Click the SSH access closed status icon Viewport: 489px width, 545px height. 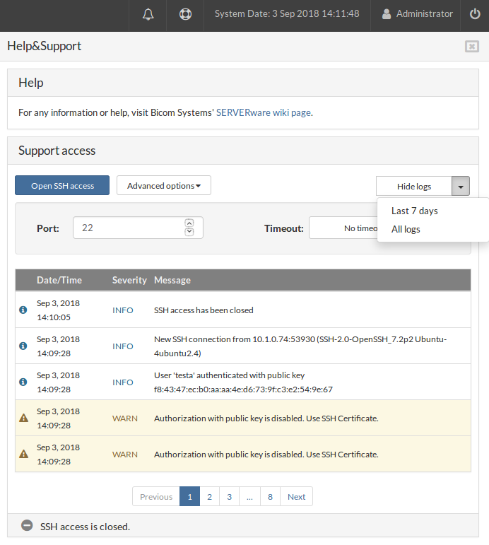click(x=27, y=526)
